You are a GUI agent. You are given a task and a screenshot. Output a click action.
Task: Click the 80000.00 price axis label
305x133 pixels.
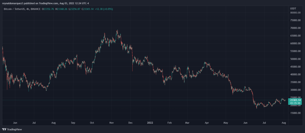coord(295,13)
